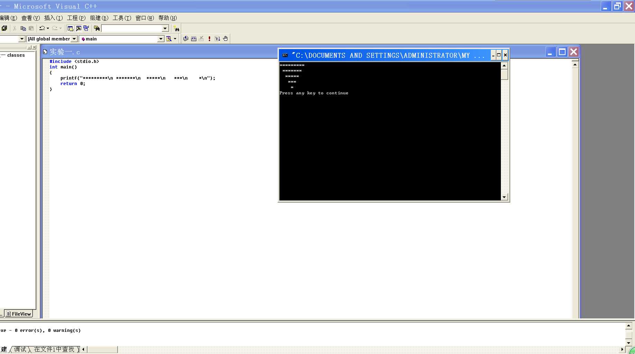Click the Insert Breakpoint hand icon
Screen dimensions: 635x354
pyautogui.click(x=225, y=39)
